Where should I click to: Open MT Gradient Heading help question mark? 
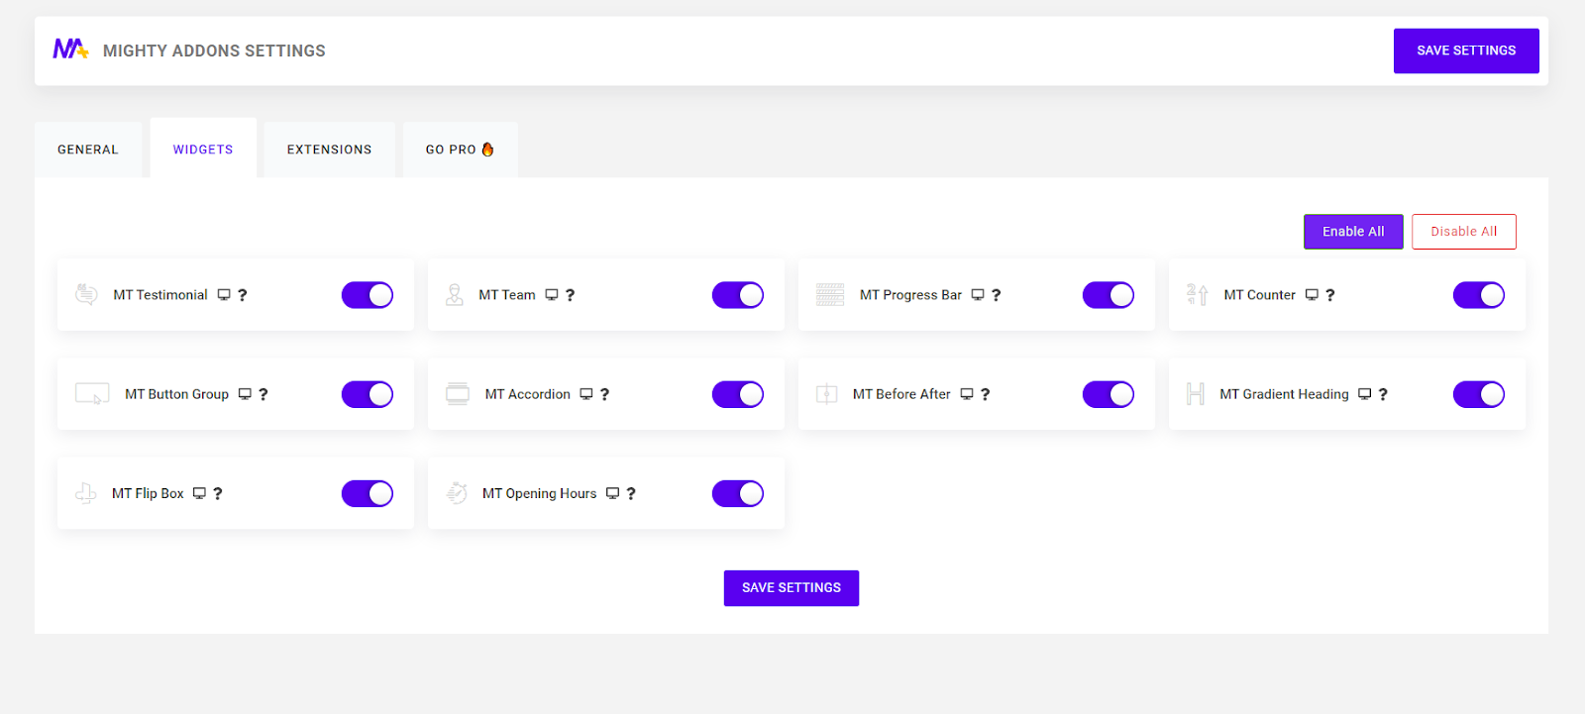click(x=1383, y=394)
